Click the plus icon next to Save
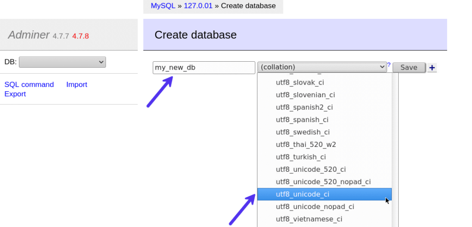This screenshot has height=227, width=472. [x=432, y=68]
